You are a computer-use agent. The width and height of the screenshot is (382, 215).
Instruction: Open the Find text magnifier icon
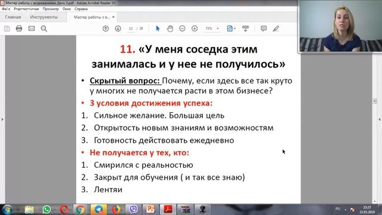click(44, 29)
